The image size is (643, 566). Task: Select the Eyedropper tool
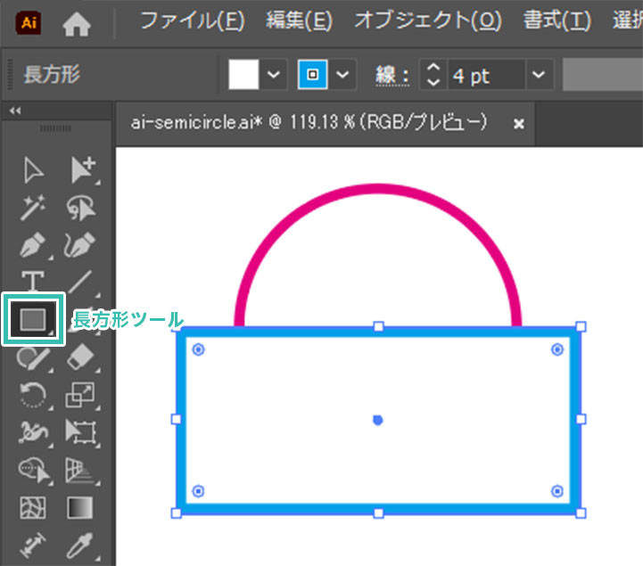[x=80, y=544]
